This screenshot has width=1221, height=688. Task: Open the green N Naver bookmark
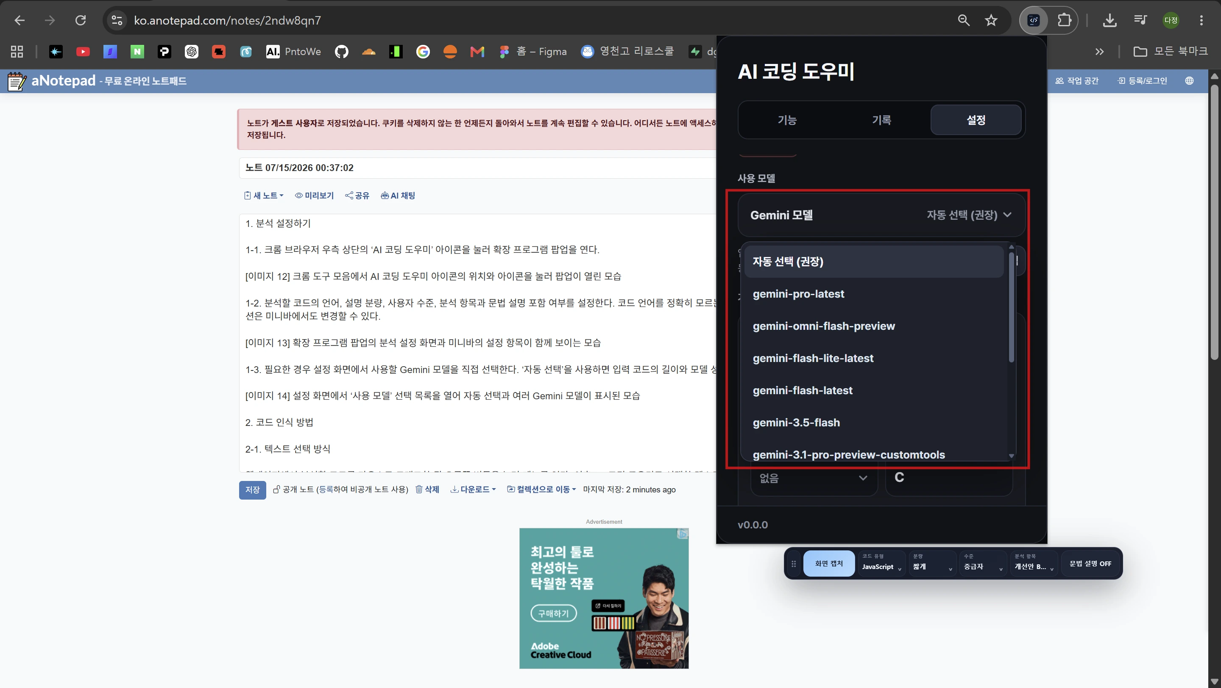tap(137, 52)
